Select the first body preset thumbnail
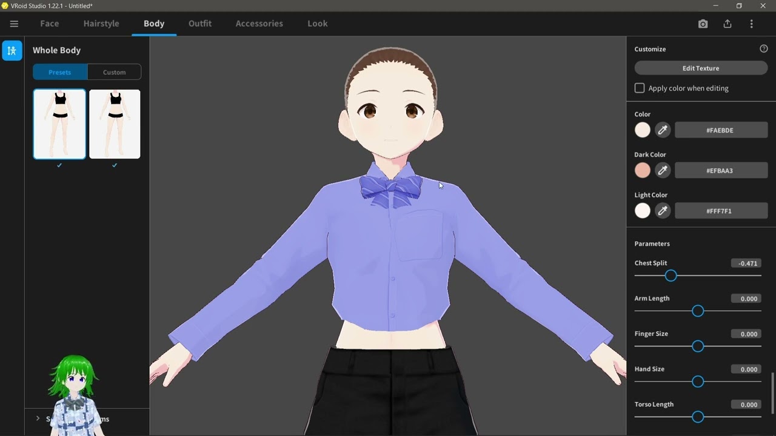 coord(59,124)
